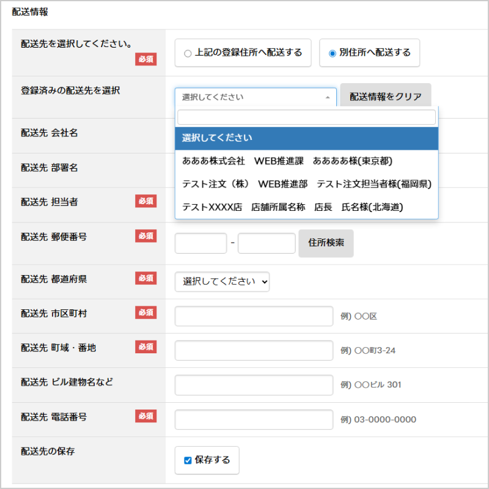Collapse the 登録済みの配送先 dropdown arrow
The image size is (489, 489).
[328, 97]
